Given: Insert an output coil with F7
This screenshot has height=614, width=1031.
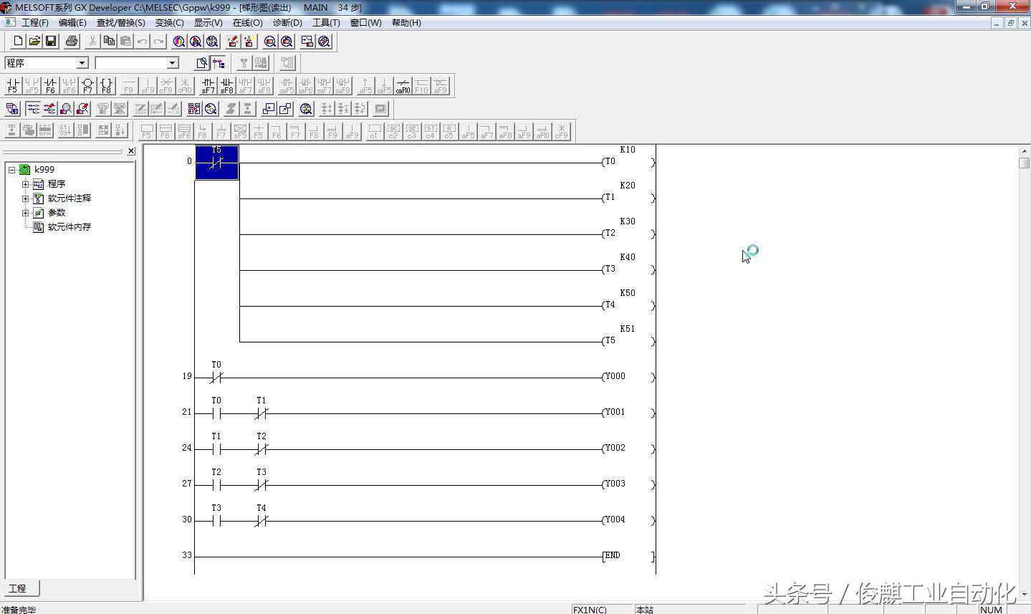Looking at the screenshot, I should click(x=87, y=86).
